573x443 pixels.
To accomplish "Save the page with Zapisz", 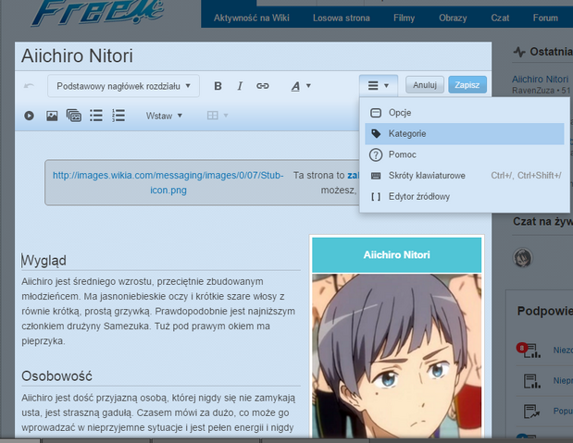I will tap(467, 85).
